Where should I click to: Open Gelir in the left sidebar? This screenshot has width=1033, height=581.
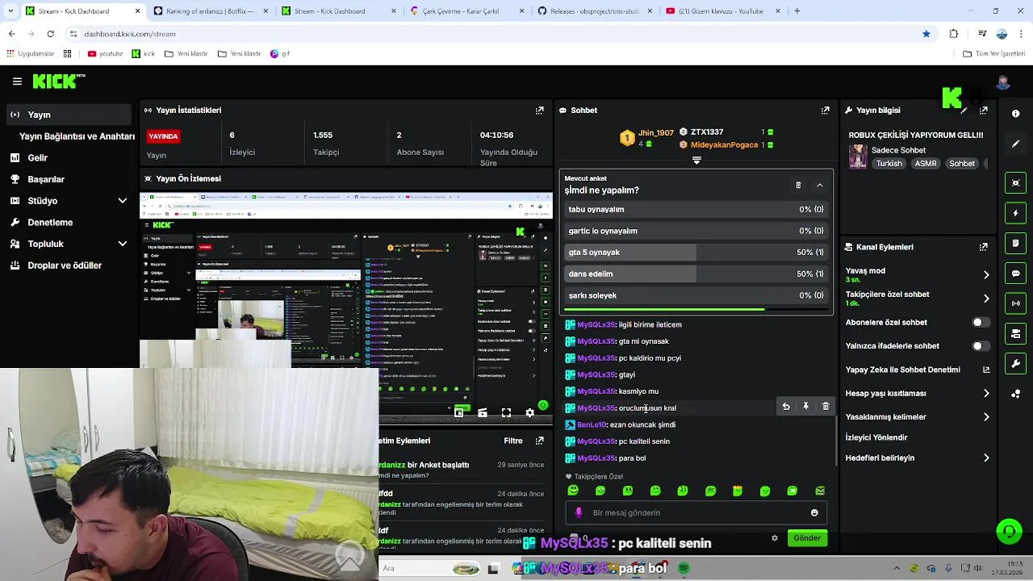(69, 157)
